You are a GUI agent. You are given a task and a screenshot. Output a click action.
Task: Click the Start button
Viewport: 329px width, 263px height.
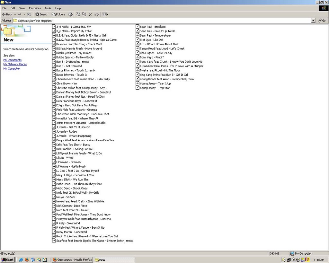(8, 260)
